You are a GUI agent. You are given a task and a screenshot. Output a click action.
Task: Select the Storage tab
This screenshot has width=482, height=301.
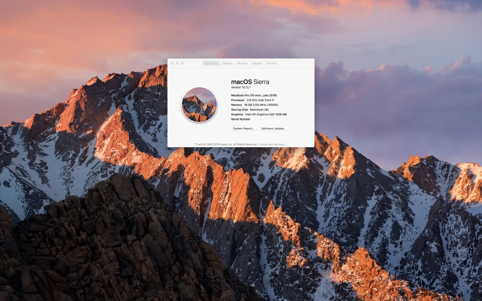point(242,63)
